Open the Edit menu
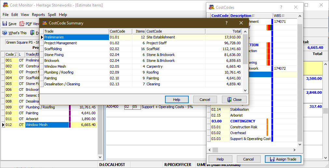 tap(15, 15)
